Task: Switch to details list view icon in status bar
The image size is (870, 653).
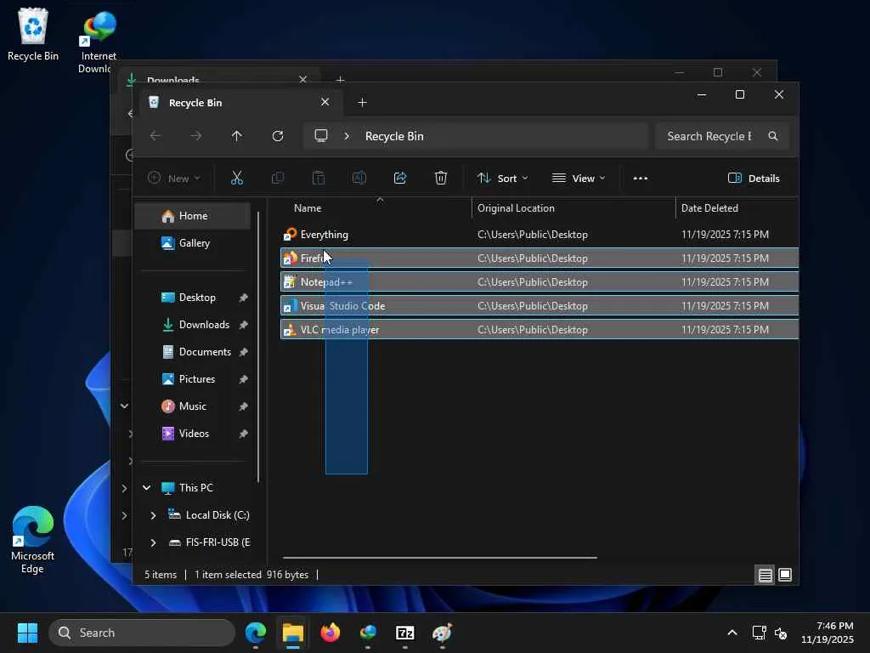Action: pyautogui.click(x=765, y=575)
